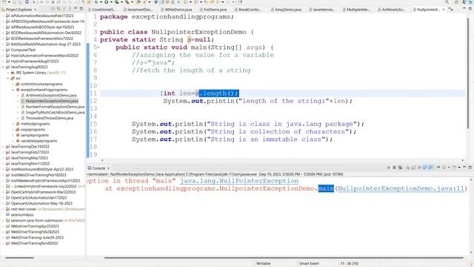Toggle Pin Console button
The image size is (474, 267).
point(438,168)
